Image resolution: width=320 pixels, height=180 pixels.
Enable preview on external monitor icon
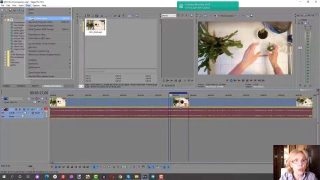click(x=205, y=15)
